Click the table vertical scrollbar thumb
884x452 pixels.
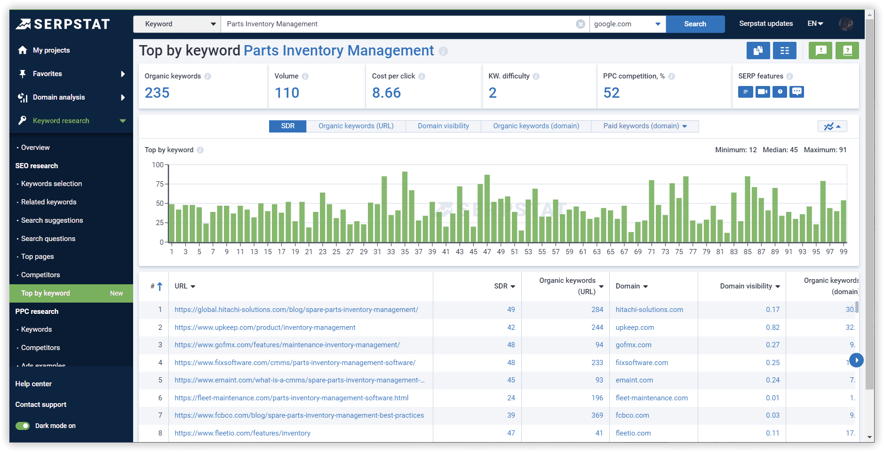click(857, 307)
